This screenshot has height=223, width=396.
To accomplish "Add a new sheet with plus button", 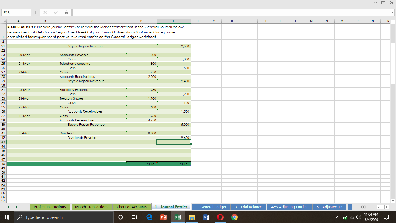I will tap(363, 207).
